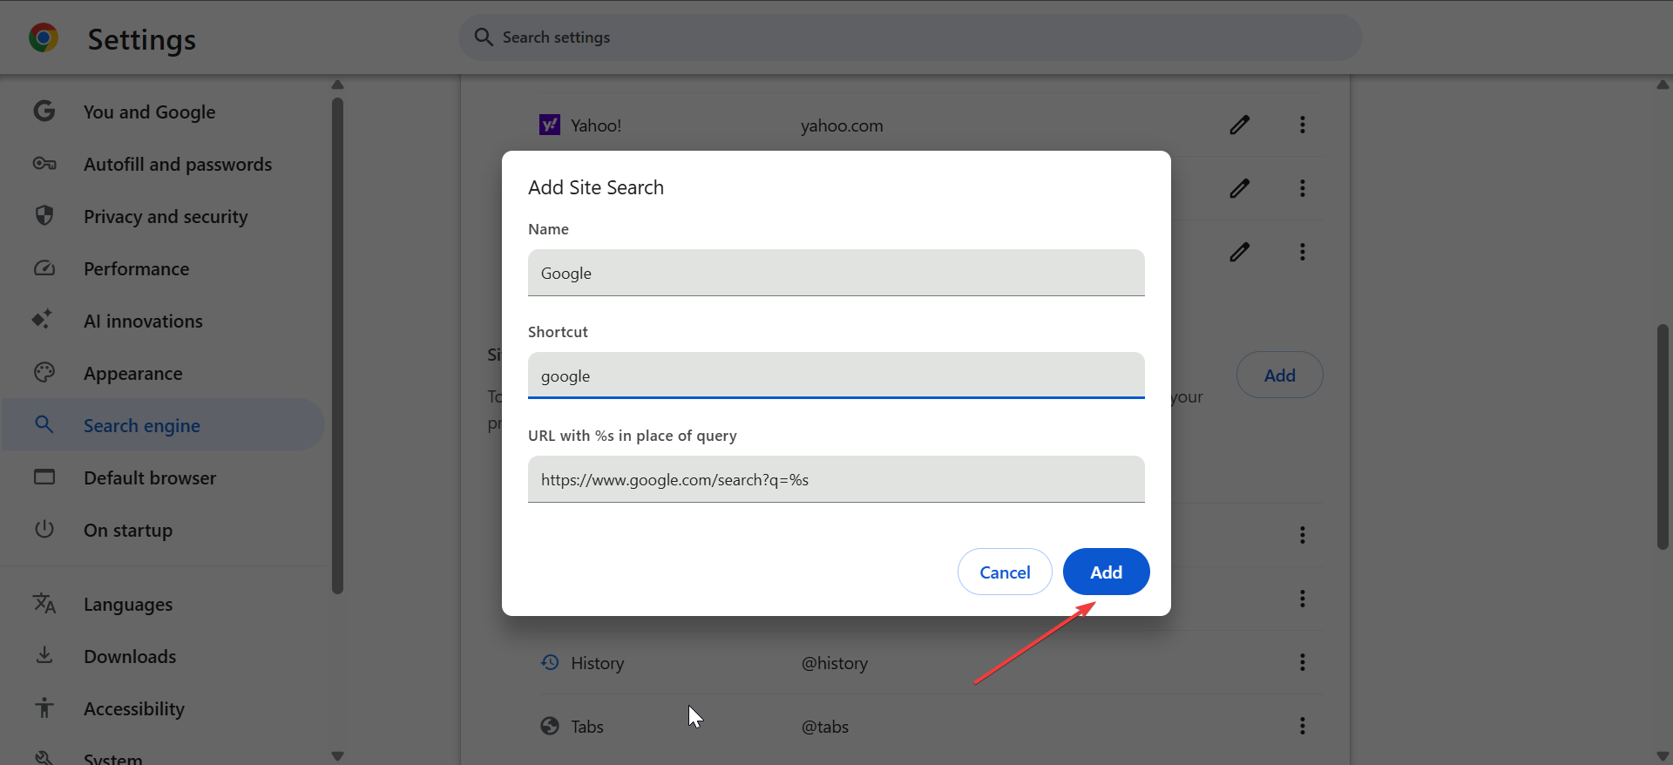Click the Privacy and security shield icon
Screen dimensions: 1673x765
[x=44, y=215]
